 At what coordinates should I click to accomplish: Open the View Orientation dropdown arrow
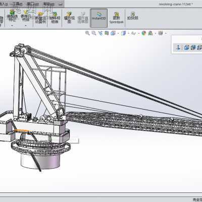pyautogui.click(x=118, y=33)
